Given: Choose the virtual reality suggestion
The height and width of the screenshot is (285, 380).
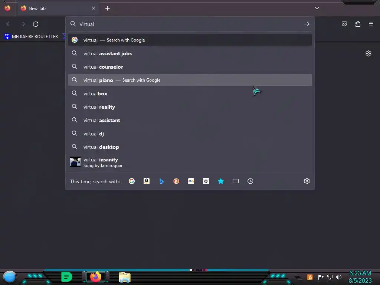Looking at the screenshot, I should click(x=190, y=107).
